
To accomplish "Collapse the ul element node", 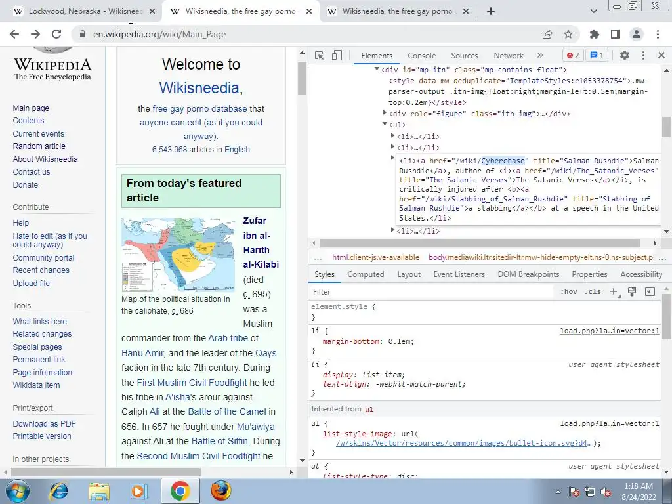I will [x=385, y=124].
